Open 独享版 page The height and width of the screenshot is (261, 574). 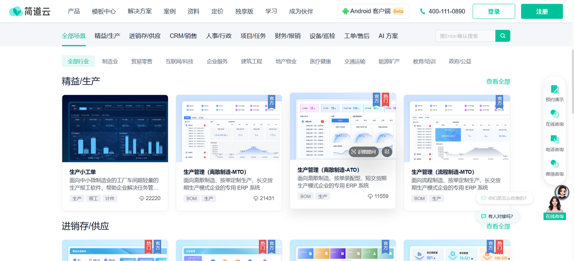[244, 11]
